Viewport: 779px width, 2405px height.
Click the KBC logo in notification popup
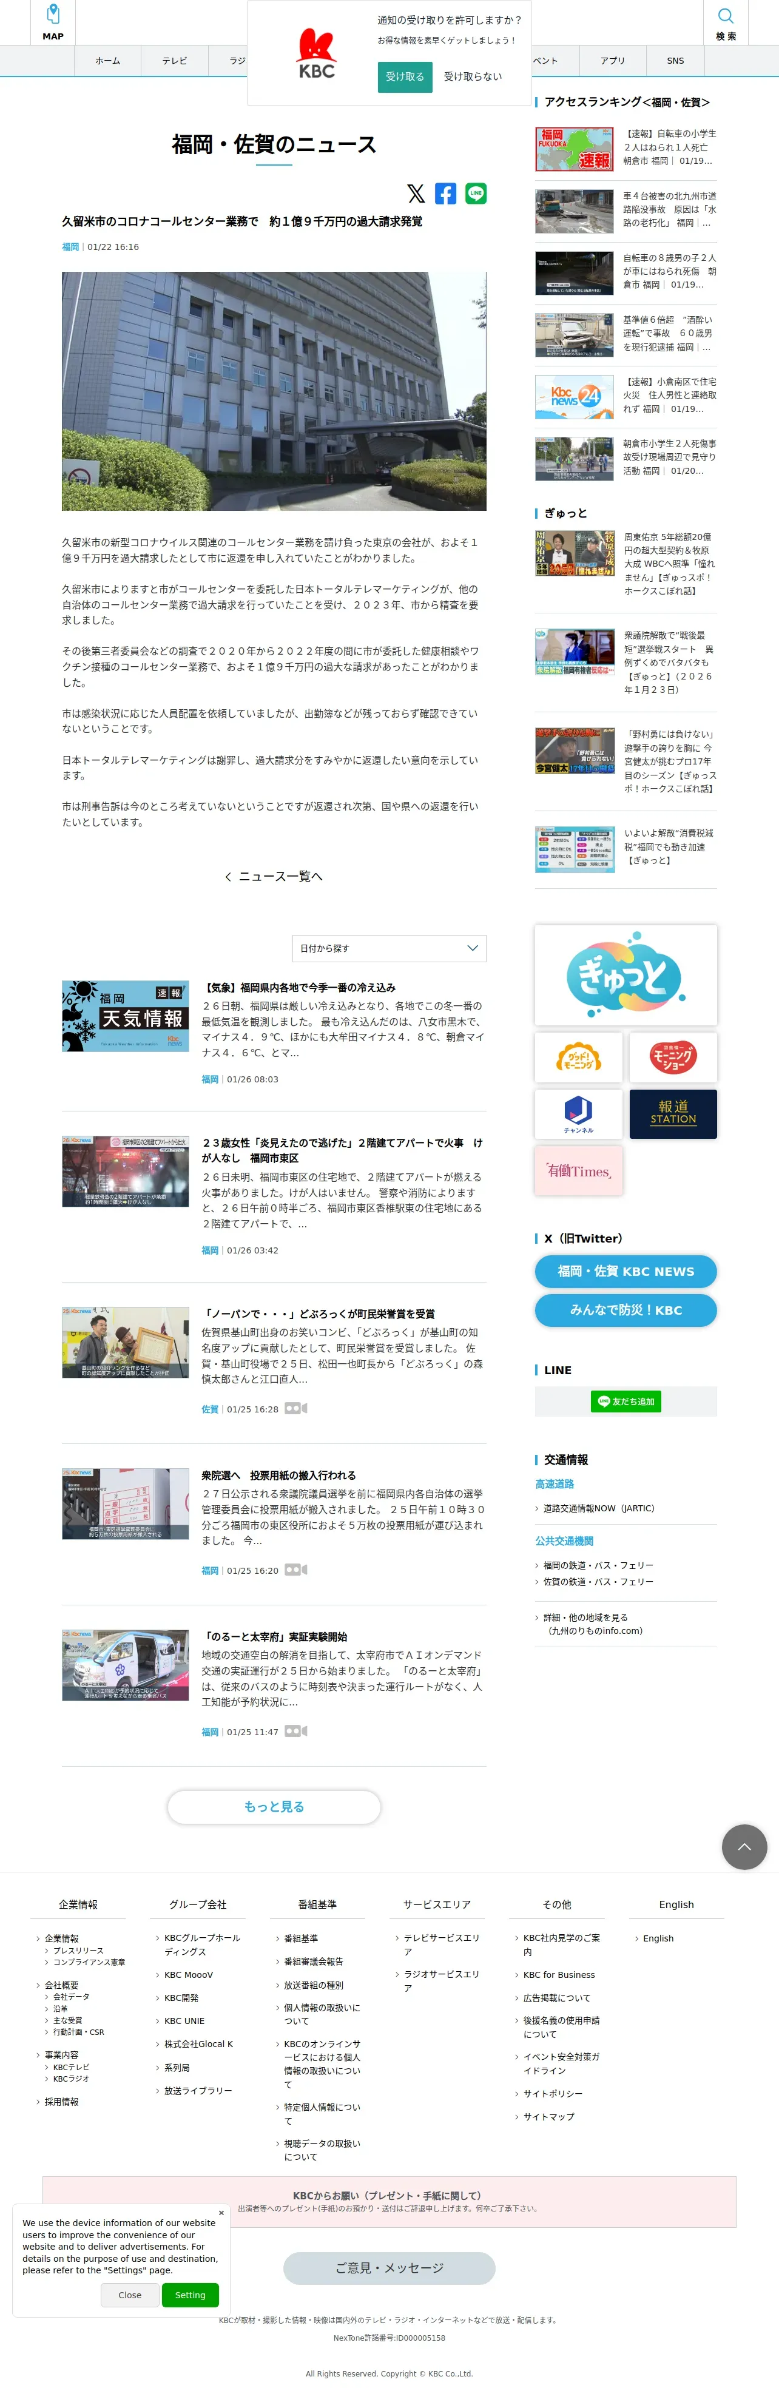pyautogui.click(x=317, y=53)
